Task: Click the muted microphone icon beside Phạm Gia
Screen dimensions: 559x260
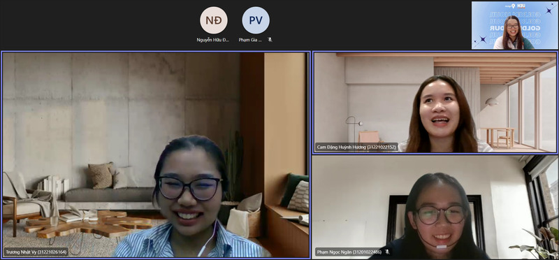Action: click(x=270, y=40)
